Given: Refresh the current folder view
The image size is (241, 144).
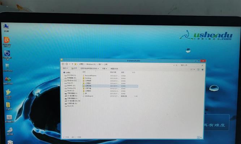Looking at the screenshot, I should coord(177,65).
